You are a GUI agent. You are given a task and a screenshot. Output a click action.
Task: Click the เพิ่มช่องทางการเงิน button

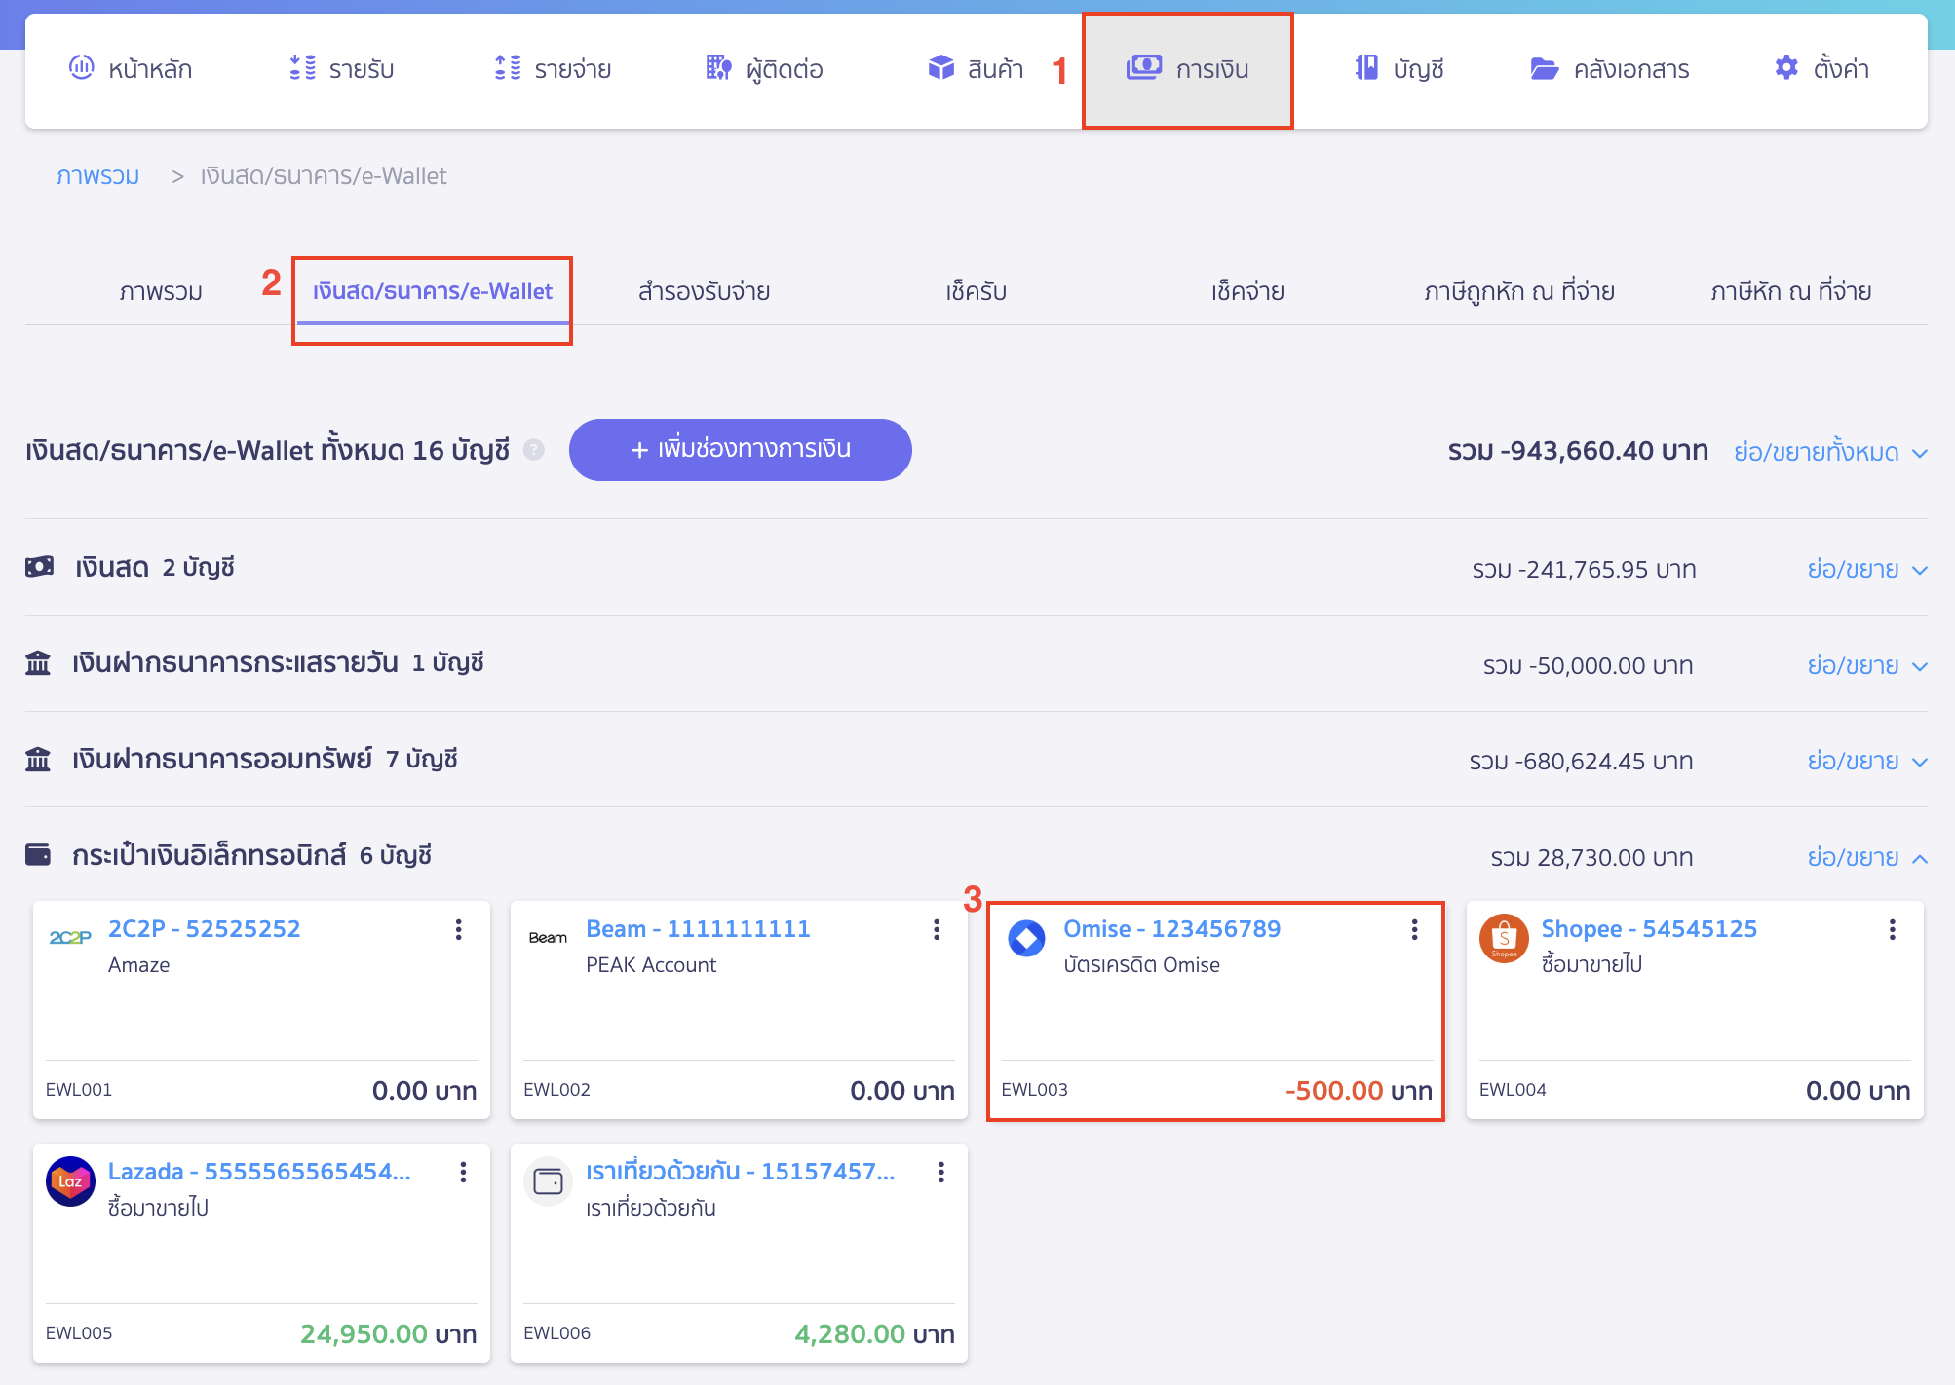pyautogui.click(x=740, y=449)
